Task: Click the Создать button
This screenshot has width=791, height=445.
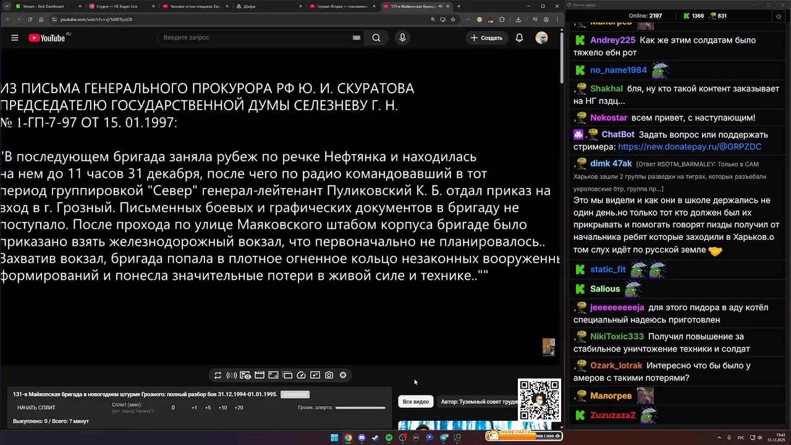Action: [x=486, y=38]
